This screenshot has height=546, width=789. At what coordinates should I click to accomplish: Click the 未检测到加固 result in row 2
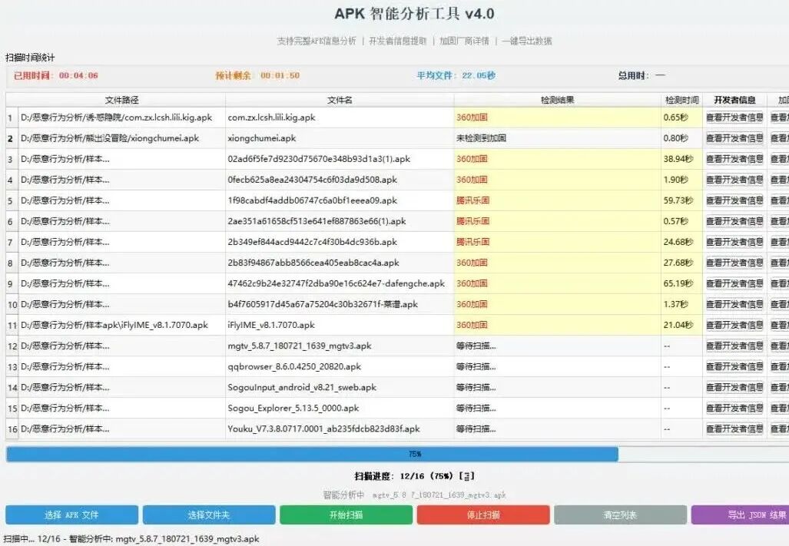coord(557,138)
